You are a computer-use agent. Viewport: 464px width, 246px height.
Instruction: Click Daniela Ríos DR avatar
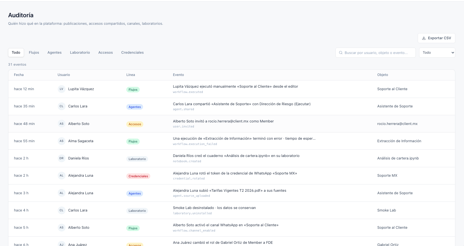click(x=62, y=158)
